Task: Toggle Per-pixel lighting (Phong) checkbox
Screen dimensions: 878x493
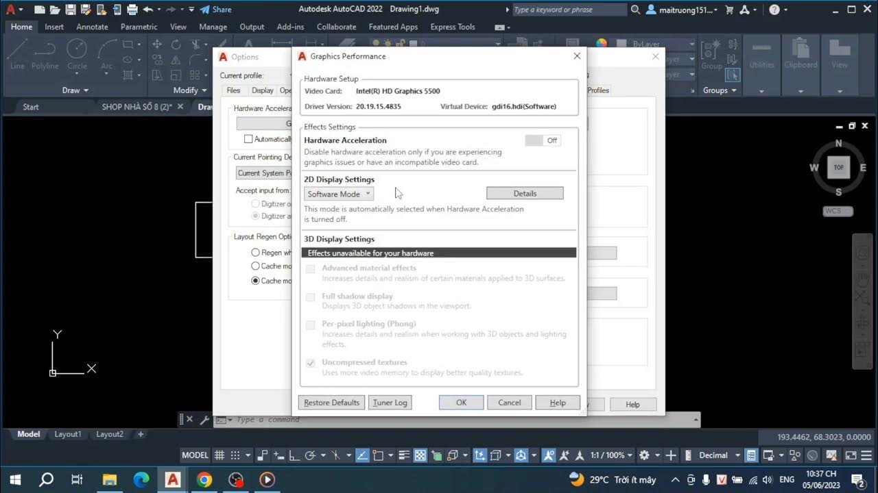Action: click(x=311, y=325)
